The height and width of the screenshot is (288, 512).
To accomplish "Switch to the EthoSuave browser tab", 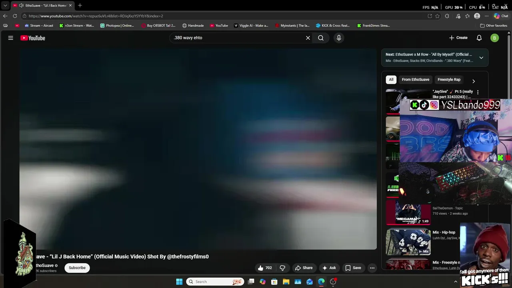I will tap(42, 6).
